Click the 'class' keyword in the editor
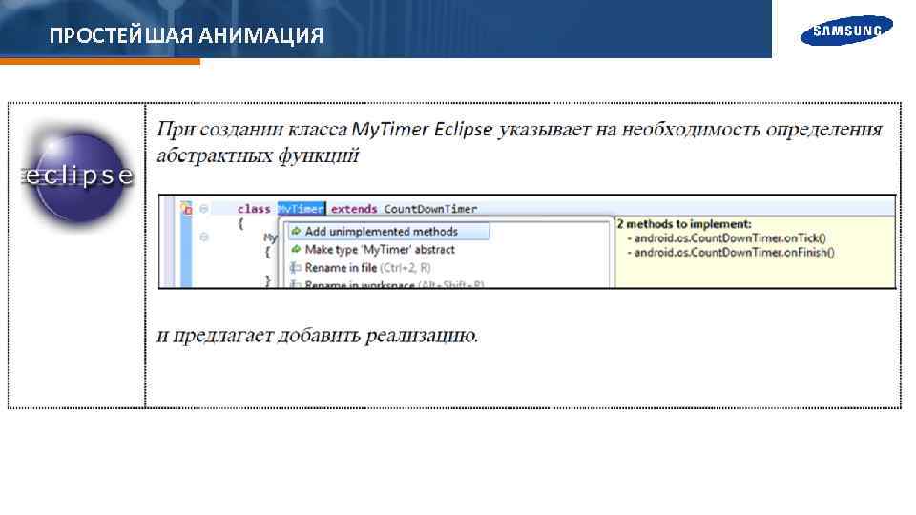Viewport: 916px width, 515px height. tap(254, 209)
